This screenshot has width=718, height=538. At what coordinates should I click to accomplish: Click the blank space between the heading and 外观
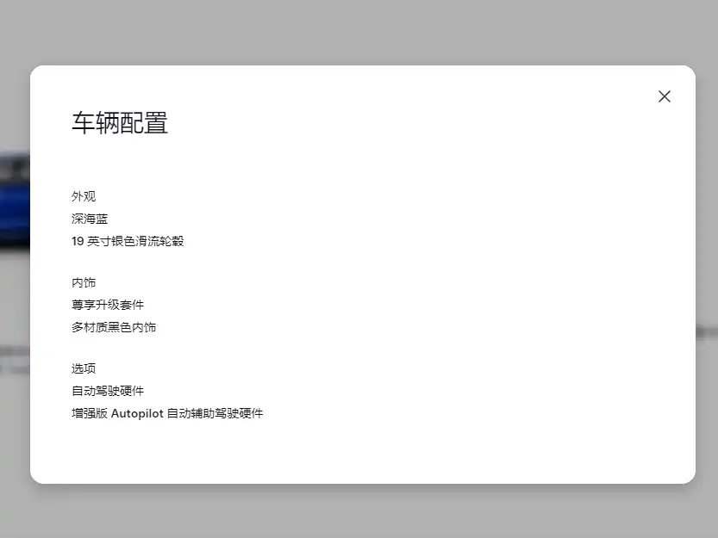pyautogui.click(x=362, y=164)
